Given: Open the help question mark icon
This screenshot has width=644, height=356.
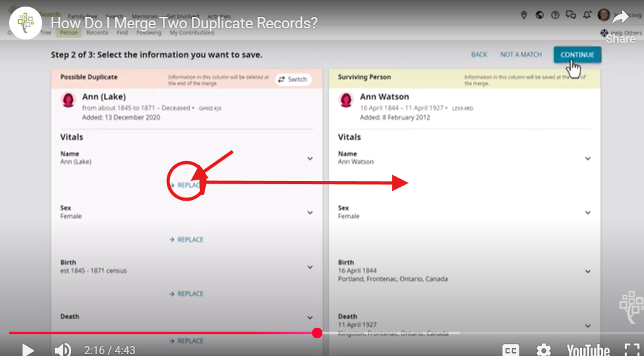Looking at the screenshot, I should 555,15.
